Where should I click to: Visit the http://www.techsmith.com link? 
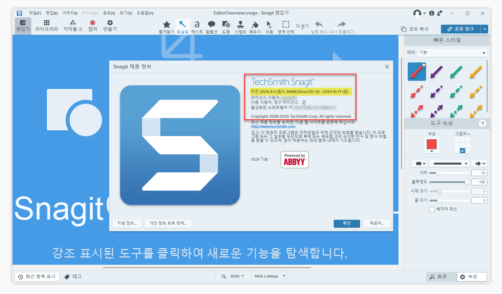[x=273, y=126]
